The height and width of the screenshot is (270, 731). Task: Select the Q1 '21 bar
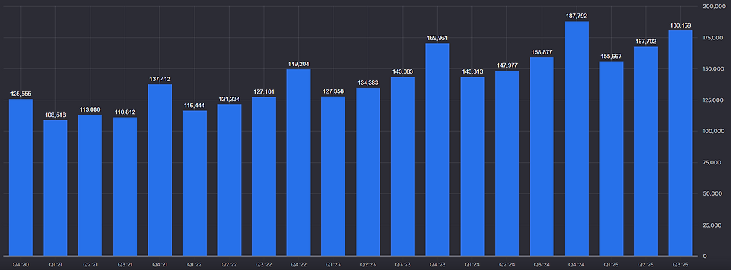coord(55,188)
